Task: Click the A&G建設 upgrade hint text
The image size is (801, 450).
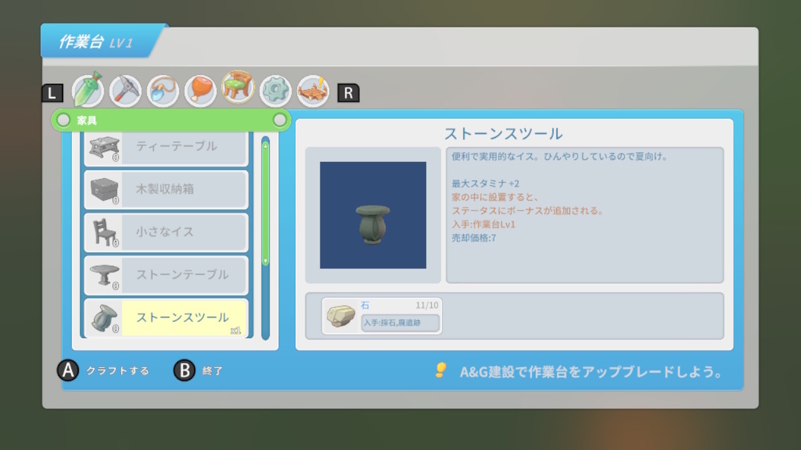Action: [591, 372]
